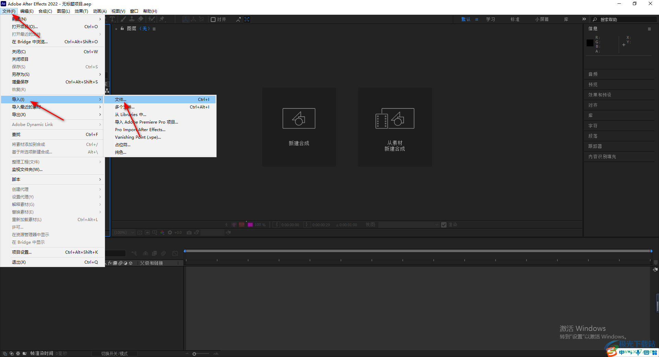Open the 视图 view dropdown
This screenshot has height=357, width=659.
(409, 225)
